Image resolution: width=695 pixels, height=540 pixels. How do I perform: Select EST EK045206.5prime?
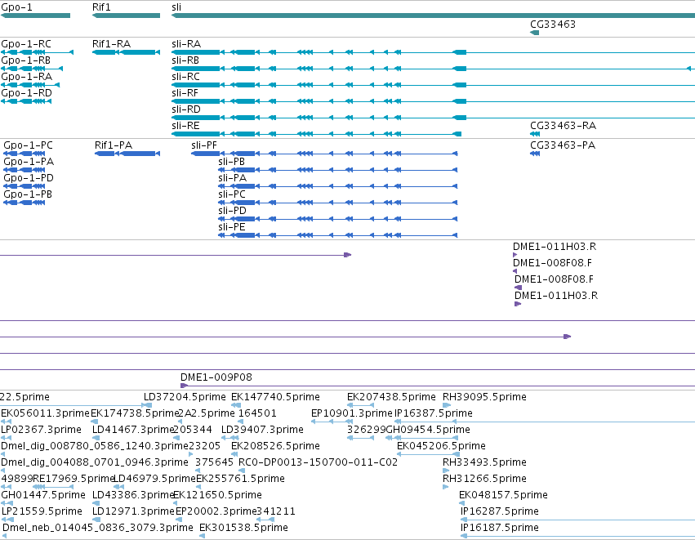tap(441, 446)
